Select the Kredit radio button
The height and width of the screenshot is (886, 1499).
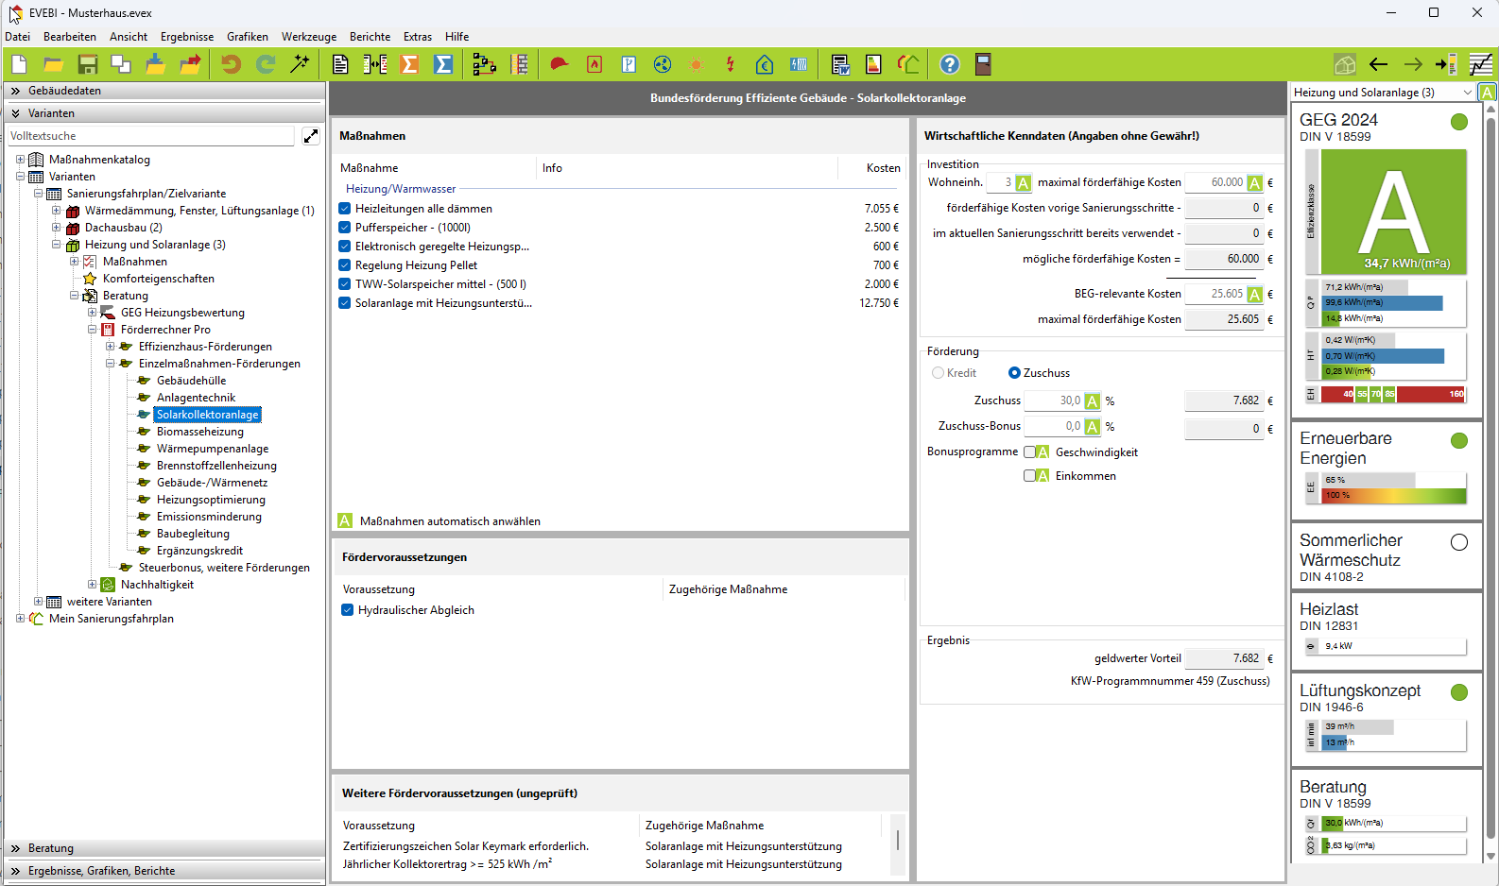click(938, 373)
